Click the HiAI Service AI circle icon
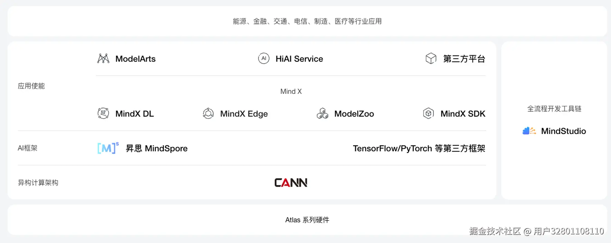 (264, 59)
